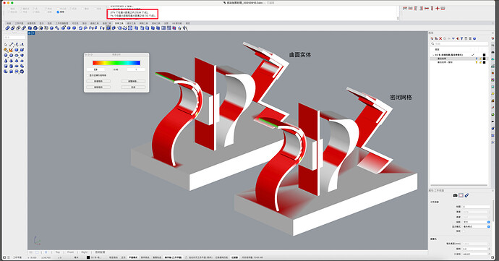Viewport: 499px width, 261px height.
Task: Click the blue funnel filter icon in layers panel
Action: 461,38
